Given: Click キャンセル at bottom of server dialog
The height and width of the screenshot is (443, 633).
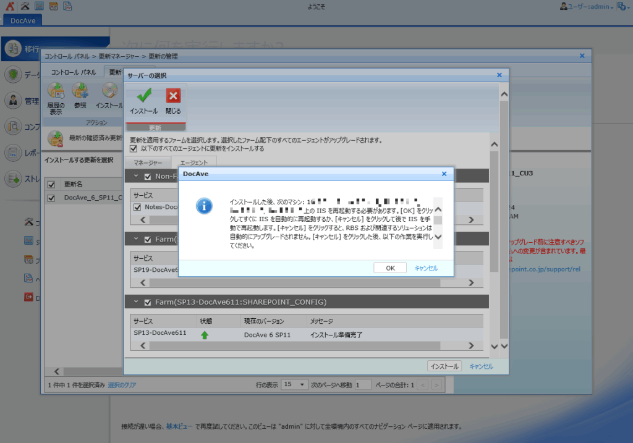Looking at the screenshot, I should [x=481, y=366].
